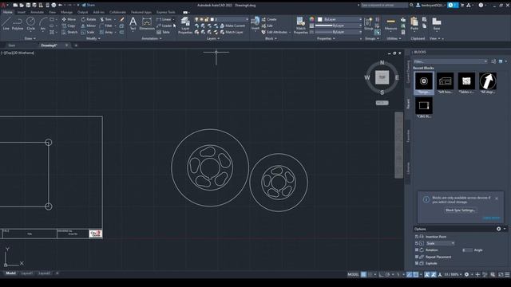511x287 pixels.
Task: Toggle the Scale option checkbox
Action: tap(417, 243)
